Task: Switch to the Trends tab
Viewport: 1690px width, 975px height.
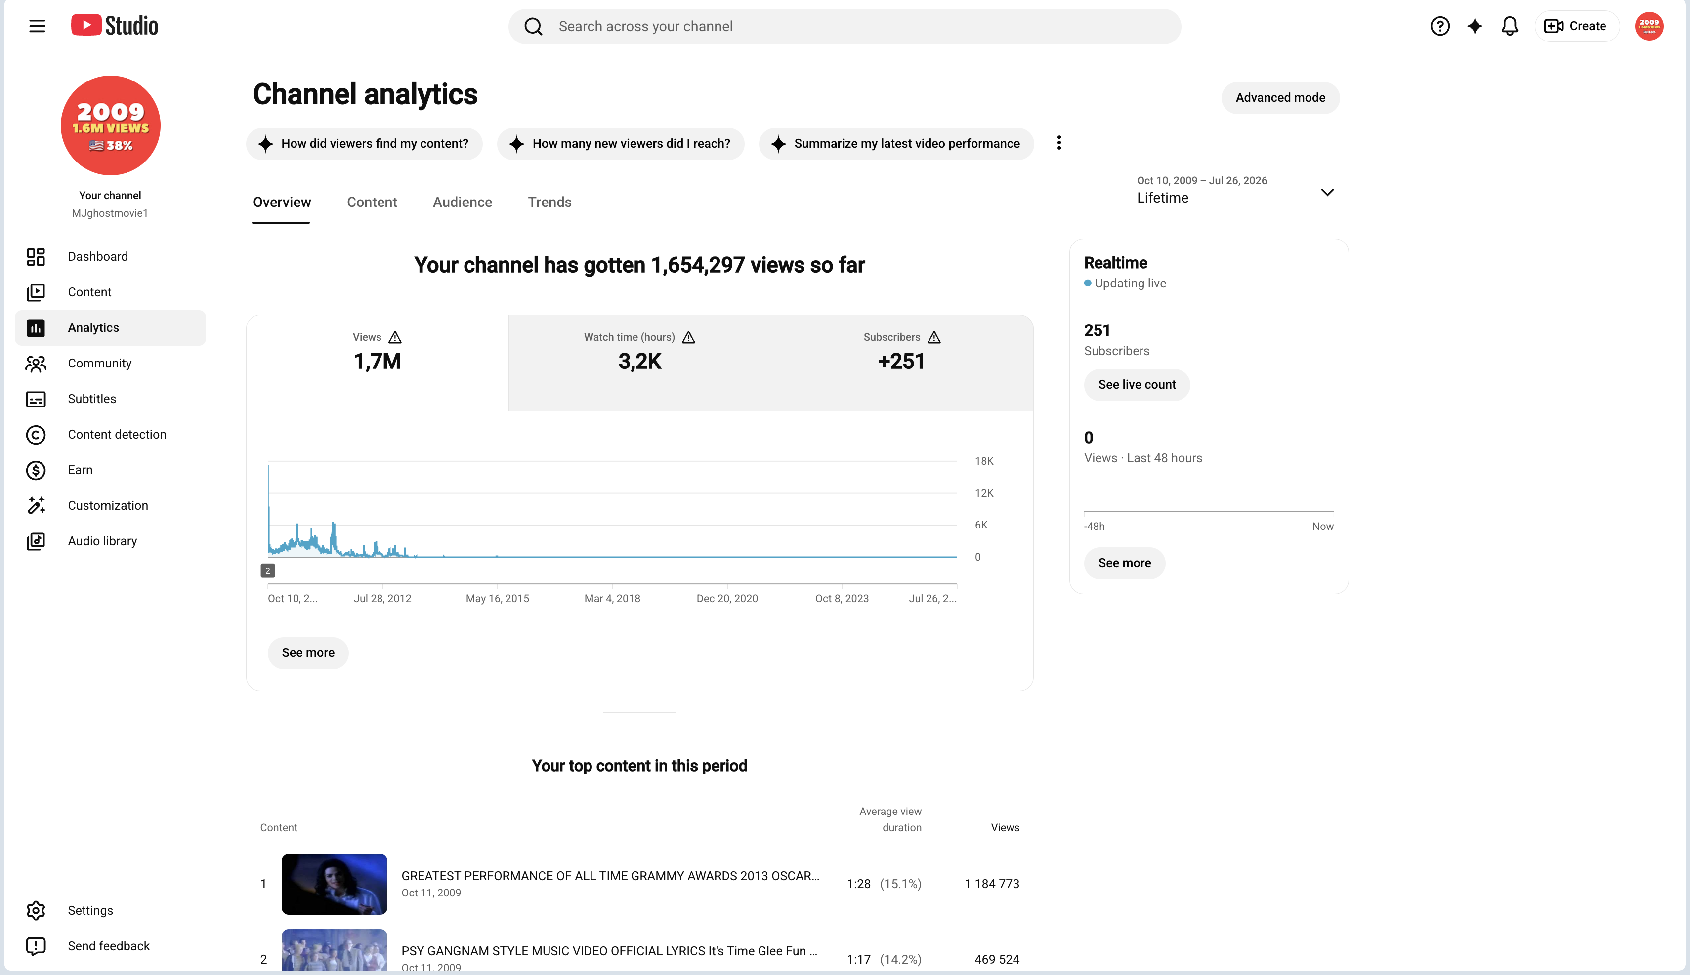Action: [549, 202]
